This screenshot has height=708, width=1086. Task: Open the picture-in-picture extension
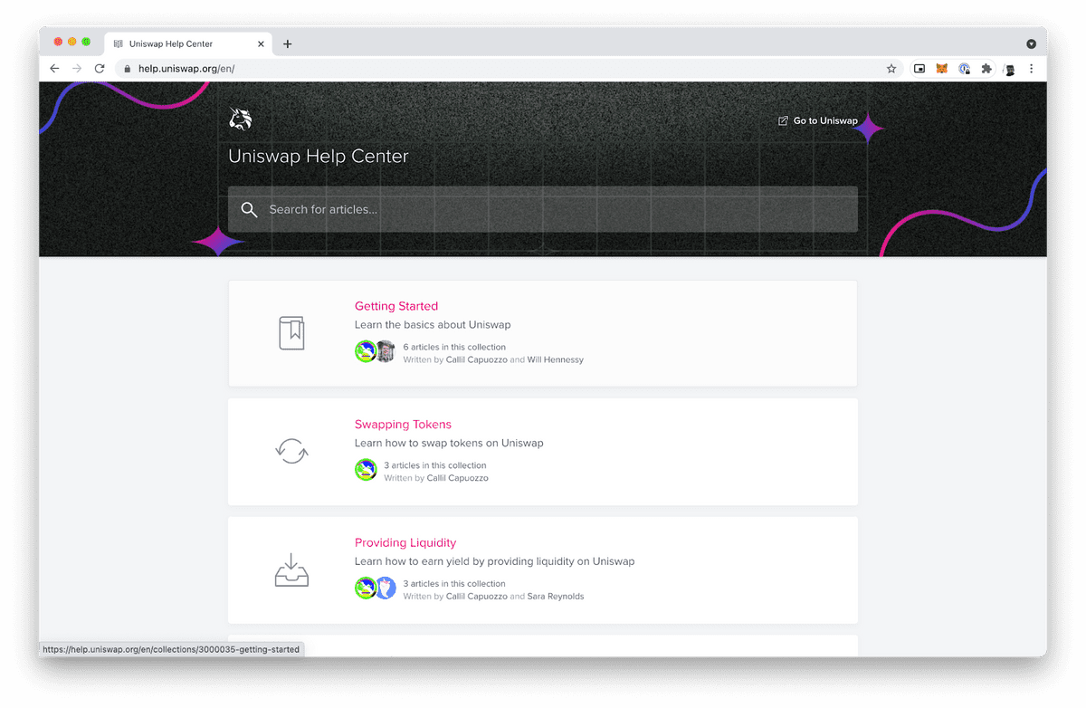pyautogui.click(x=919, y=69)
